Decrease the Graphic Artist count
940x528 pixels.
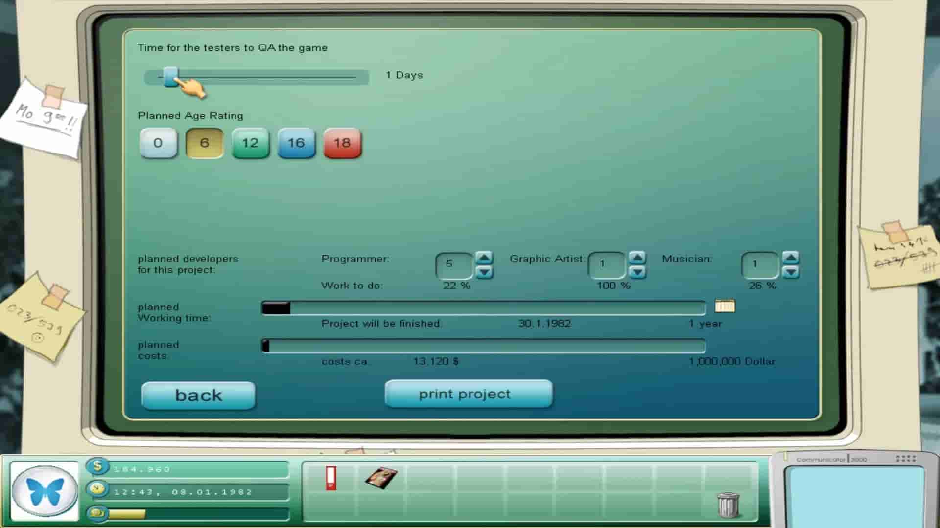[x=637, y=272]
